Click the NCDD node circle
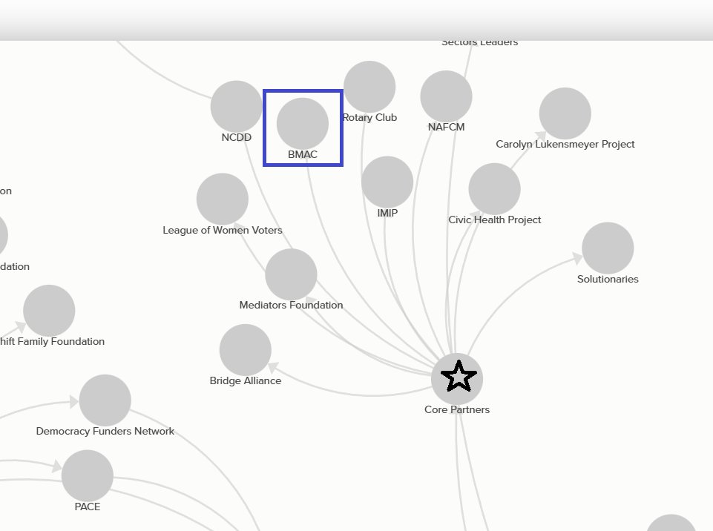The height and width of the screenshot is (531, 713). 237,106
